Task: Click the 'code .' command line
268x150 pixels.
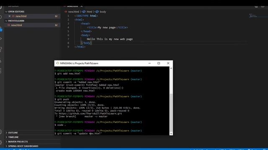Action: [60, 125]
